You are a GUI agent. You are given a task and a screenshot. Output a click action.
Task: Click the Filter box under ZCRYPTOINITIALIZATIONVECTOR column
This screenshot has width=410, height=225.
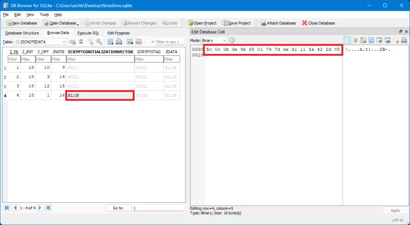[100, 59]
